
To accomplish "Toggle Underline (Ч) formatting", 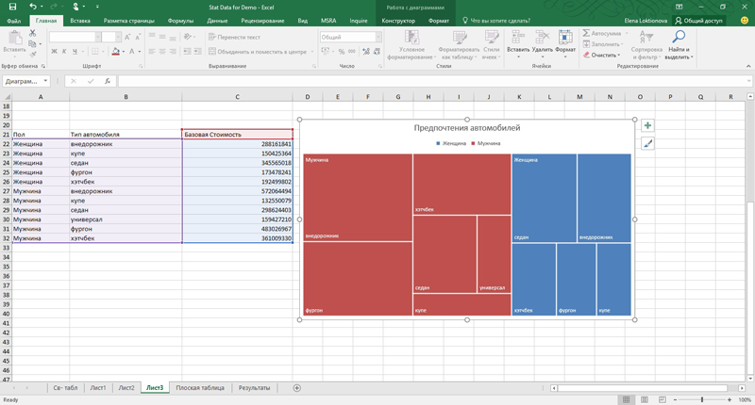I will (75, 52).
